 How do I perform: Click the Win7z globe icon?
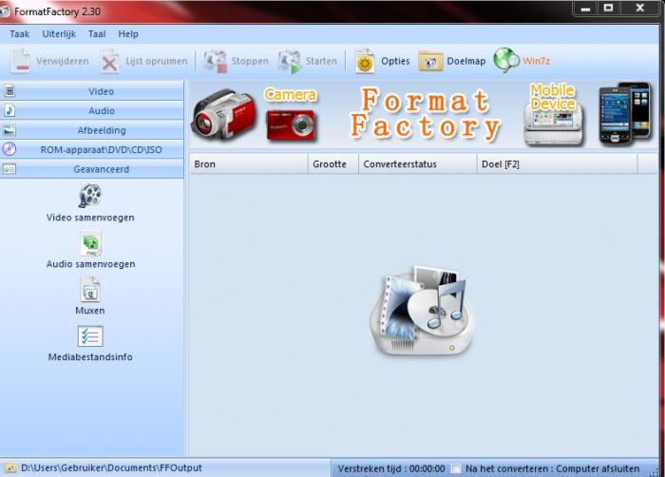pyautogui.click(x=506, y=61)
